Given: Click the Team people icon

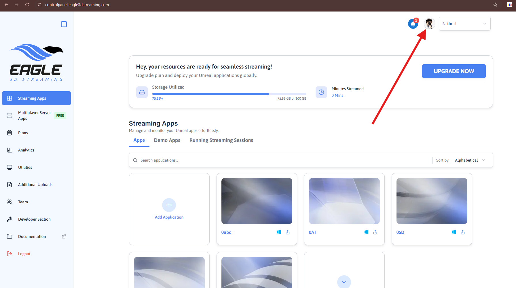Looking at the screenshot, I should pos(10,202).
